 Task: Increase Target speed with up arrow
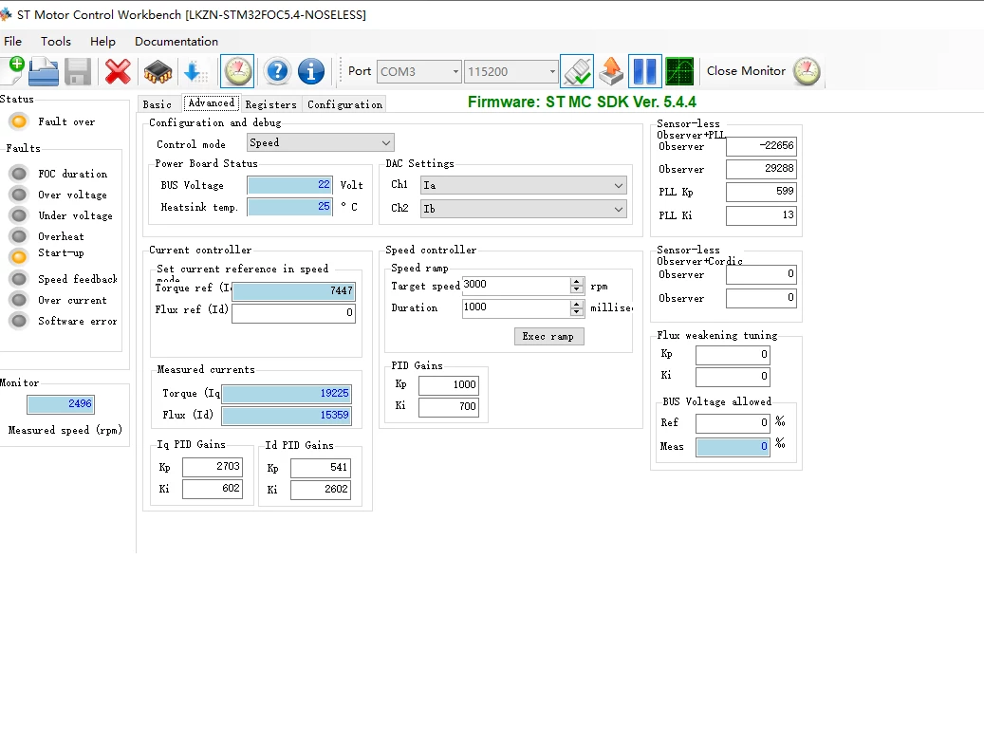click(577, 282)
